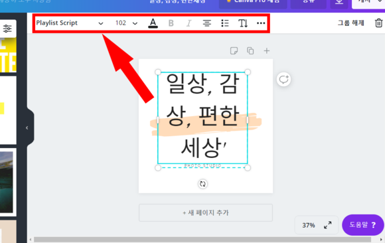Click the download icon in top bar
Screen dimensions: 385x243
point(339,3)
